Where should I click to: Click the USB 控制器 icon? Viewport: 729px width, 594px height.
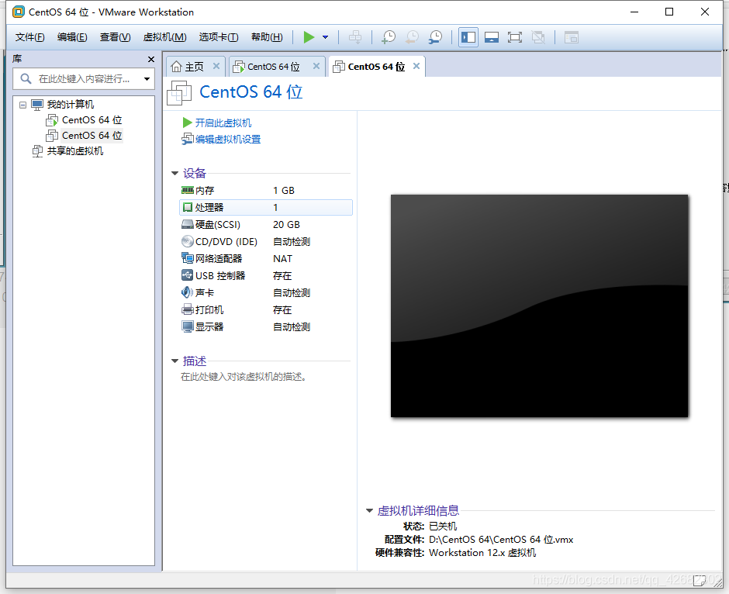(x=188, y=275)
